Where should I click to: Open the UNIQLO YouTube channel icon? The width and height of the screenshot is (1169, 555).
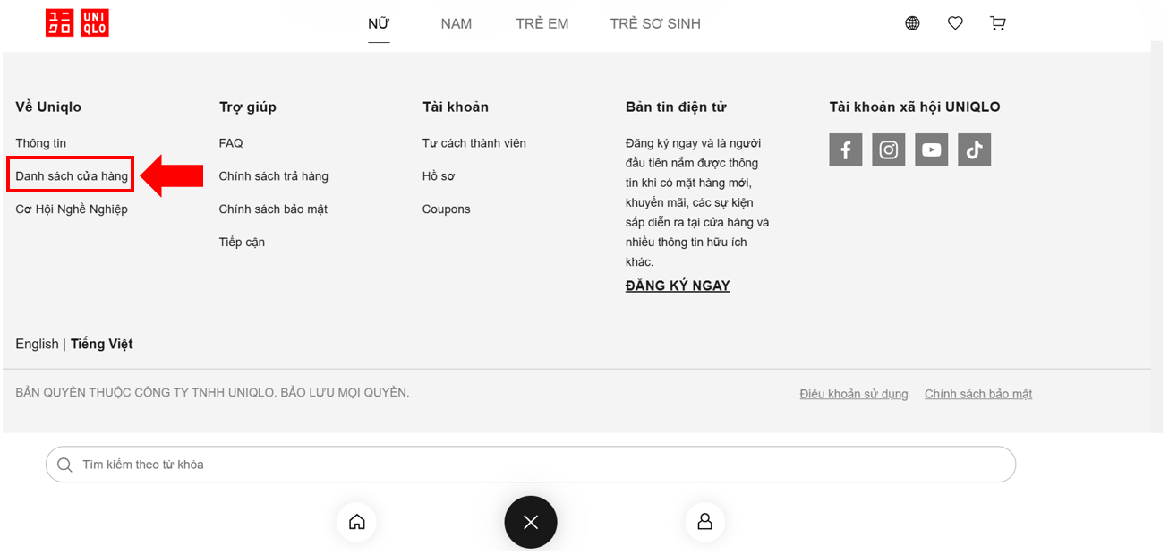pos(931,150)
